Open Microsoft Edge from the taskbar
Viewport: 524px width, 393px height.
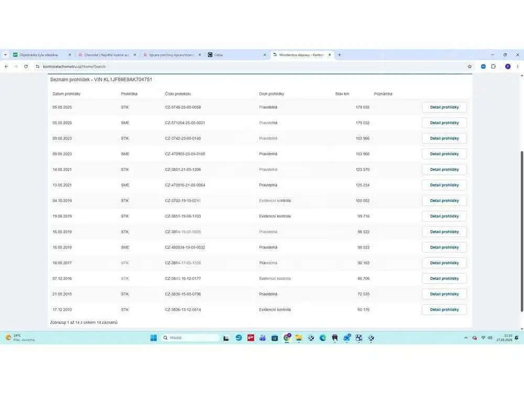322,338
